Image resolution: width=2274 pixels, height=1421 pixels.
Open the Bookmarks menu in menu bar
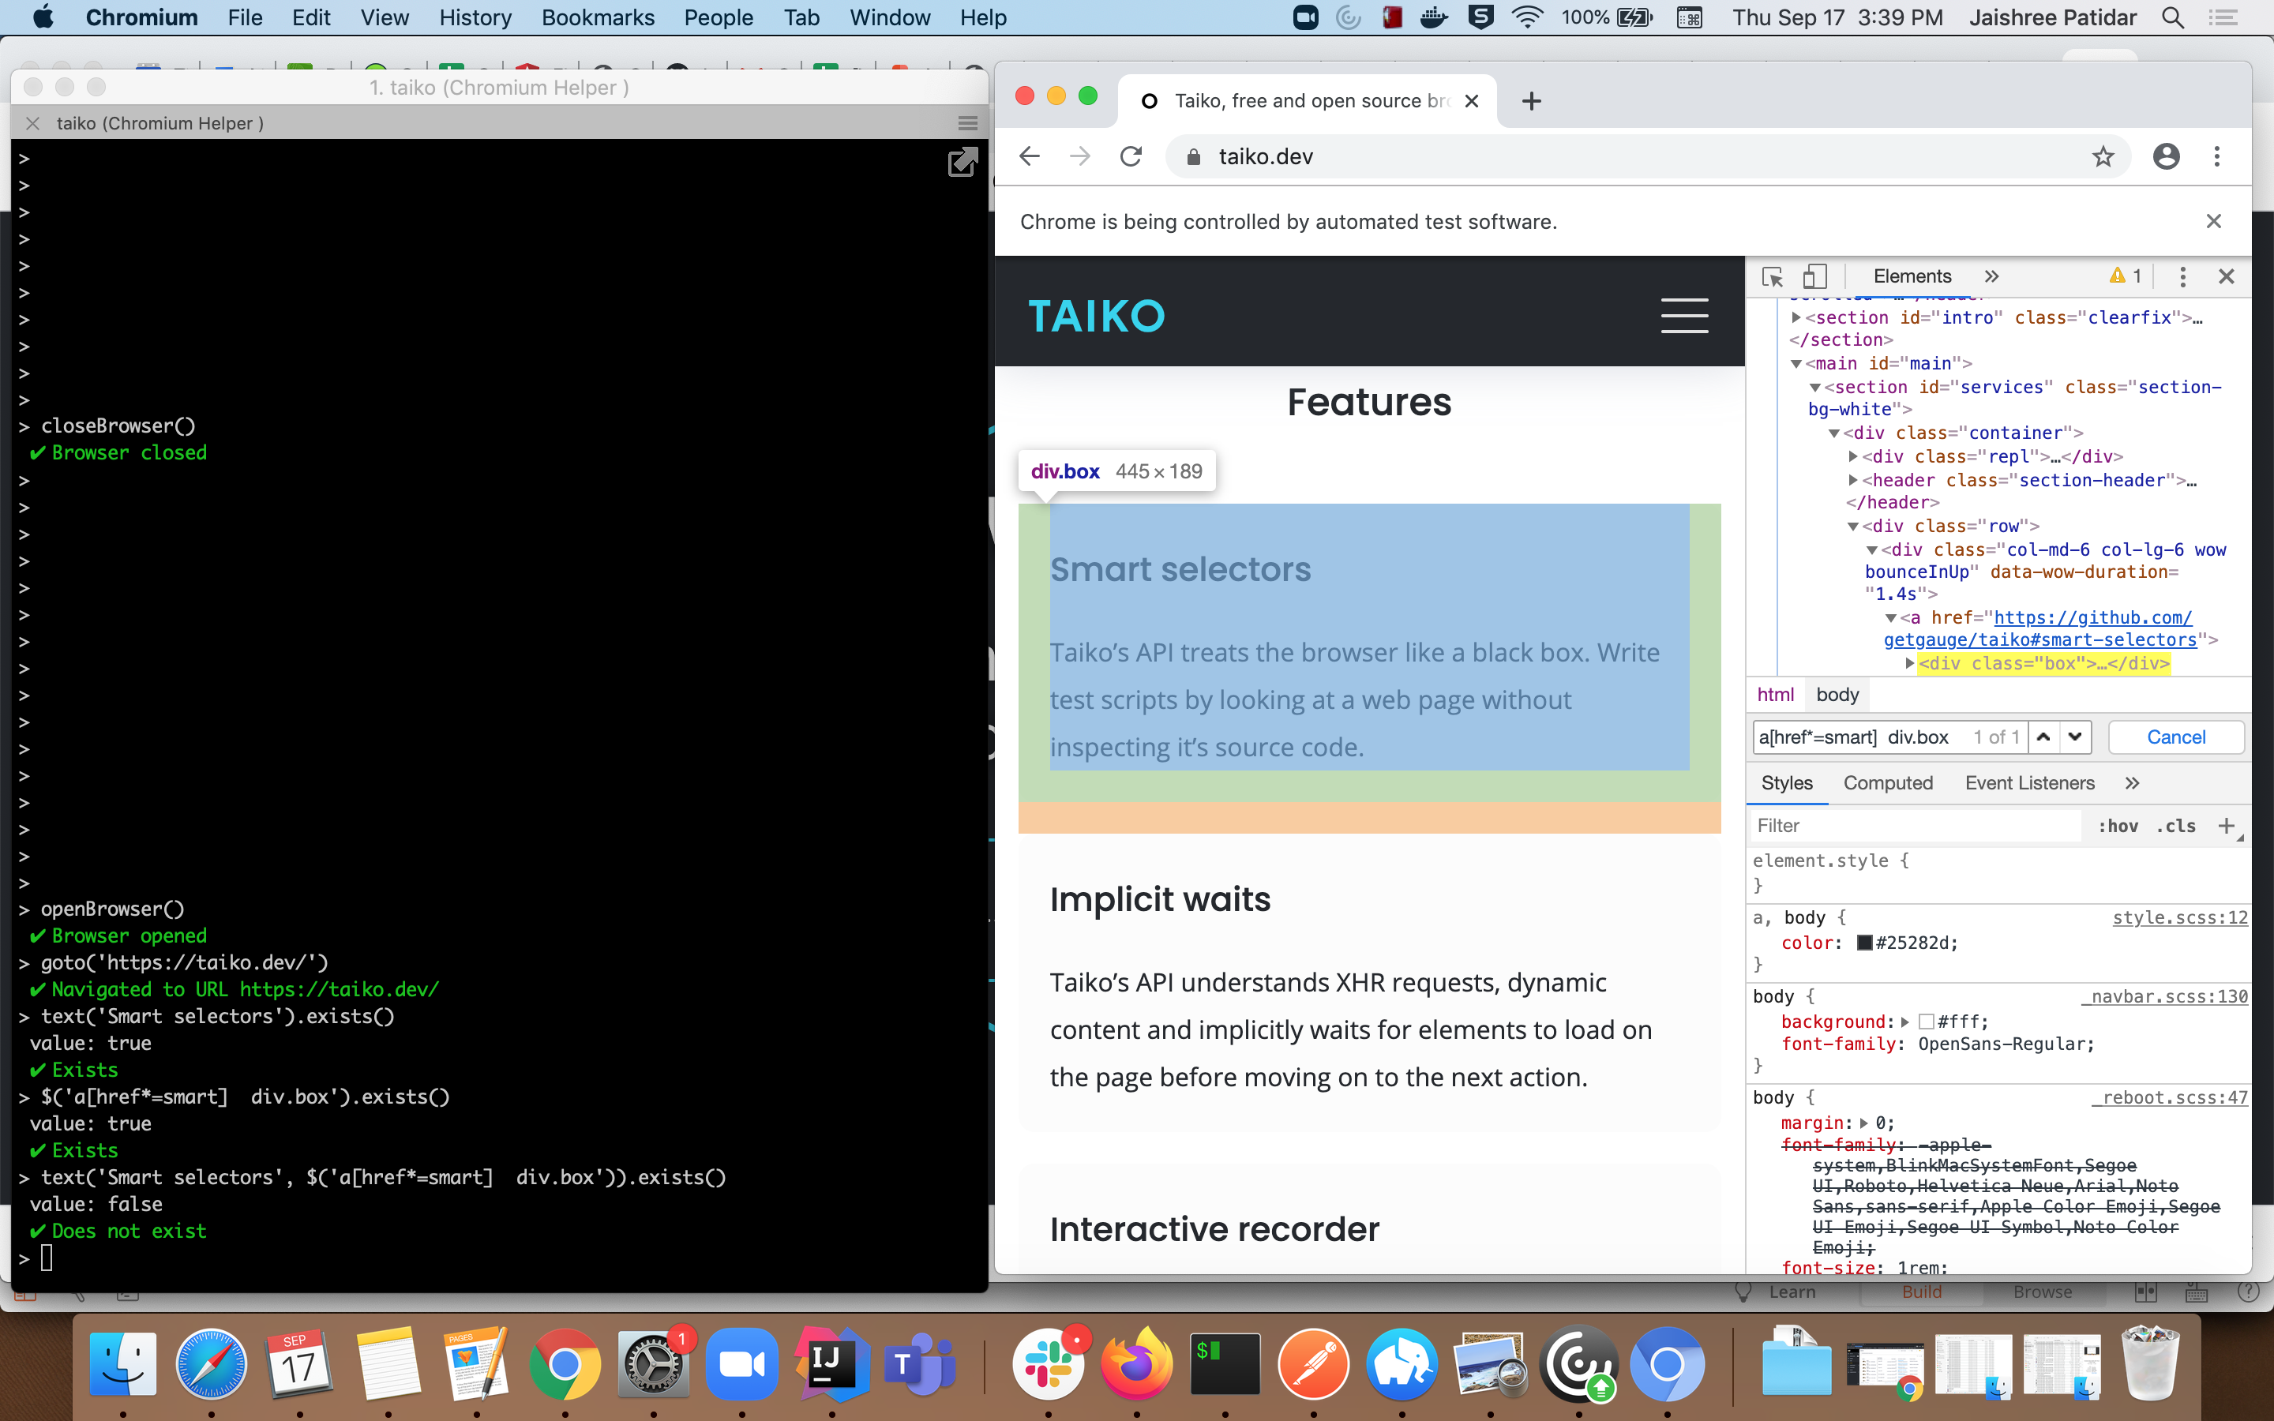point(598,17)
